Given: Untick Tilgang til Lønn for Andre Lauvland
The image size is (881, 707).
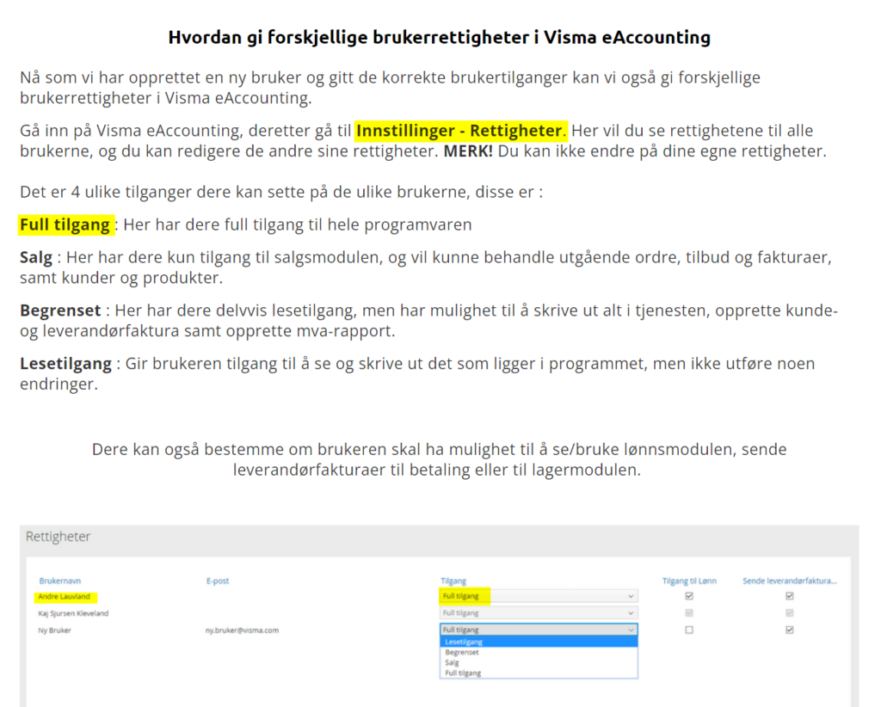Looking at the screenshot, I should pyautogui.click(x=688, y=596).
